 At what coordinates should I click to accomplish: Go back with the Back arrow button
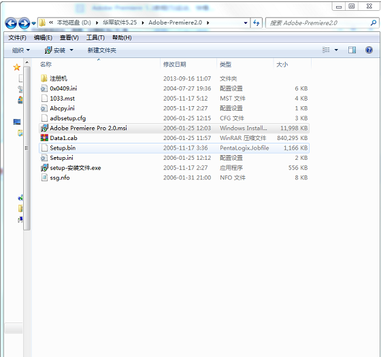(11, 23)
